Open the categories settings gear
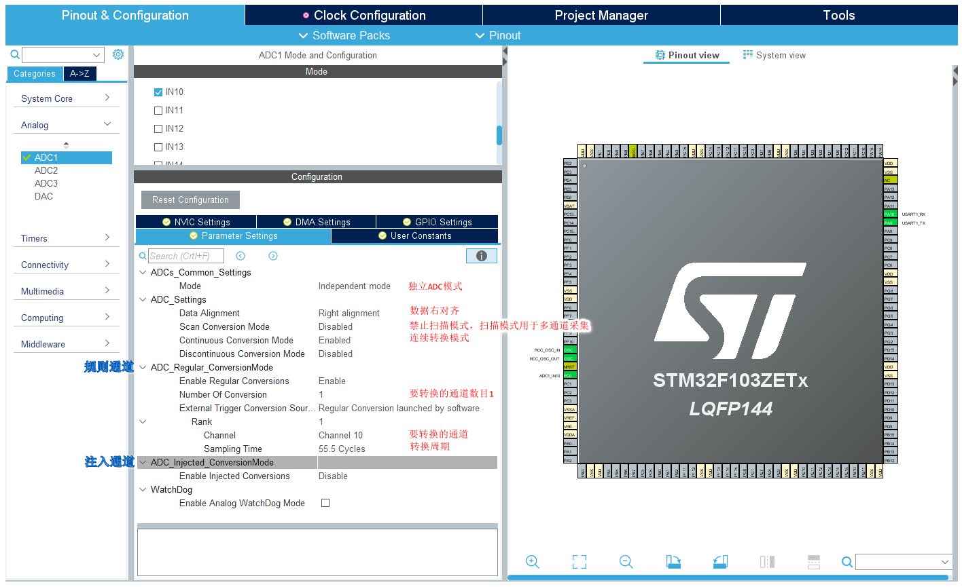962x587 pixels. pyautogui.click(x=118, y=54)
